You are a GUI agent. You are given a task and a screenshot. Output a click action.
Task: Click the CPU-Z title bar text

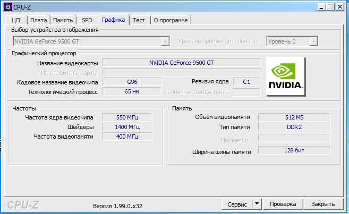tap(22, 7)
